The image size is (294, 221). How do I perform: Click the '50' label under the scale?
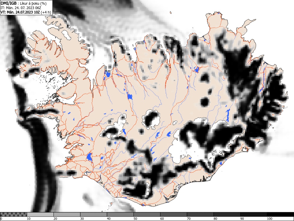coord(135,219)
